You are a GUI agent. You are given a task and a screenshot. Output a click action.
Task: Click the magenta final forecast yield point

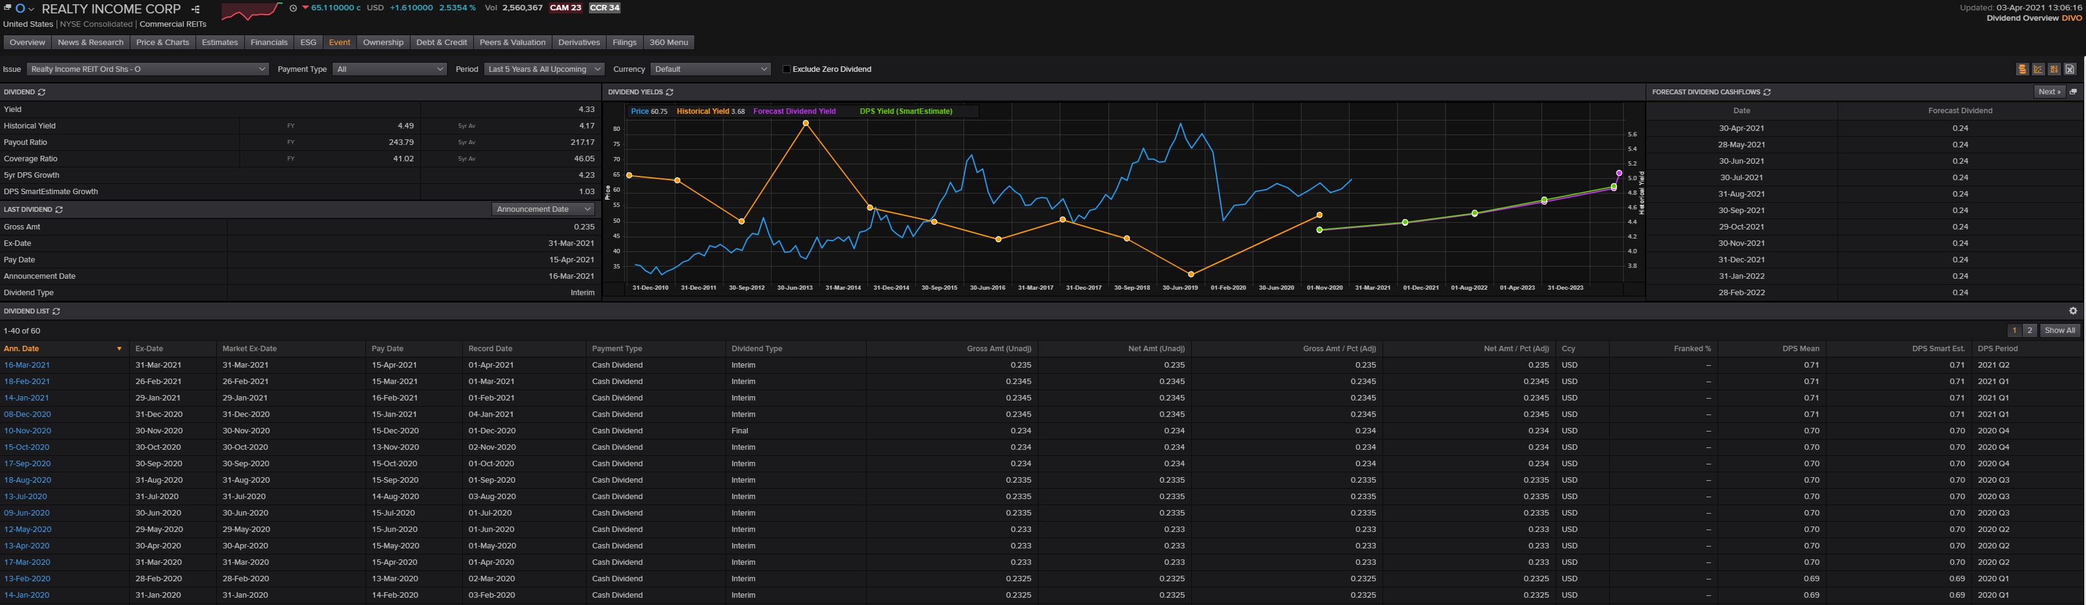1619,173
